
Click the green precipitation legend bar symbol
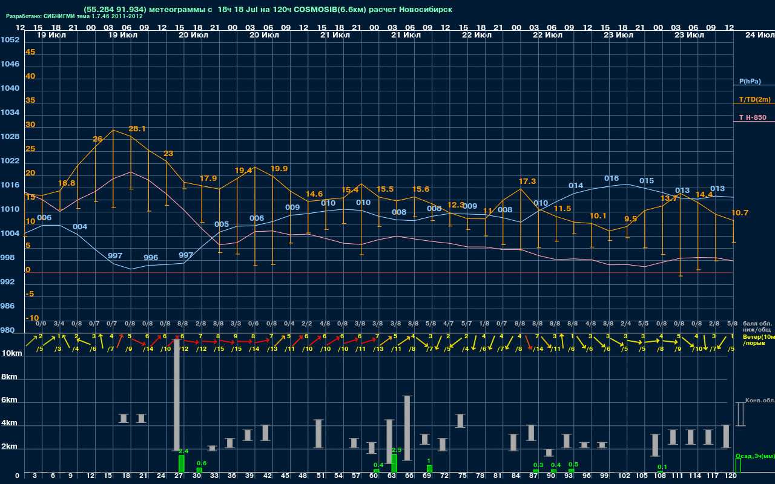coord(738,465)
